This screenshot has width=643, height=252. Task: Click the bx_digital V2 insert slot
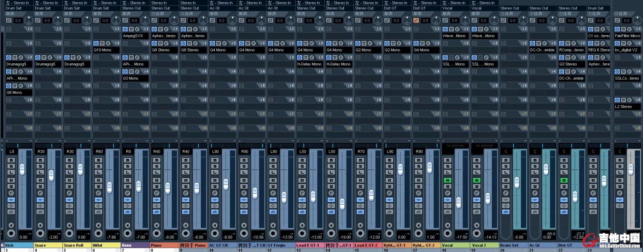[x=627, y=50]
